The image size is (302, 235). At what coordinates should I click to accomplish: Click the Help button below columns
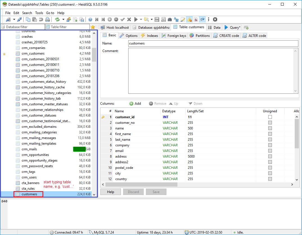(x=111, y=192)
